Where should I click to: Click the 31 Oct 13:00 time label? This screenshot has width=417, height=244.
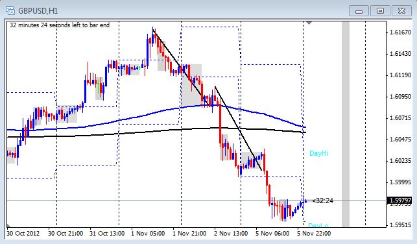click(107, 234)
